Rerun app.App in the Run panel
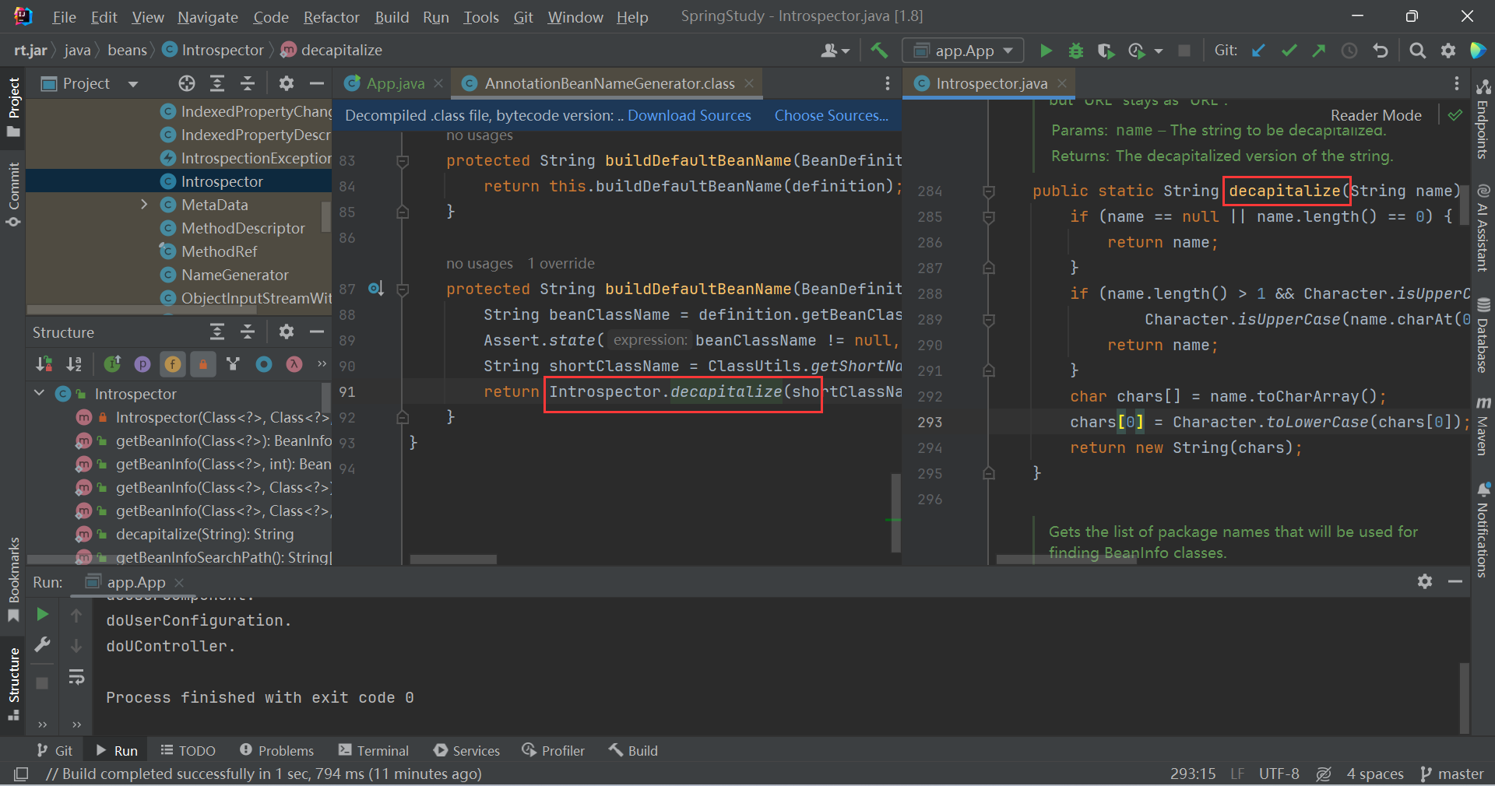This screenshot has width=1495, height=786. pos(43,615)
